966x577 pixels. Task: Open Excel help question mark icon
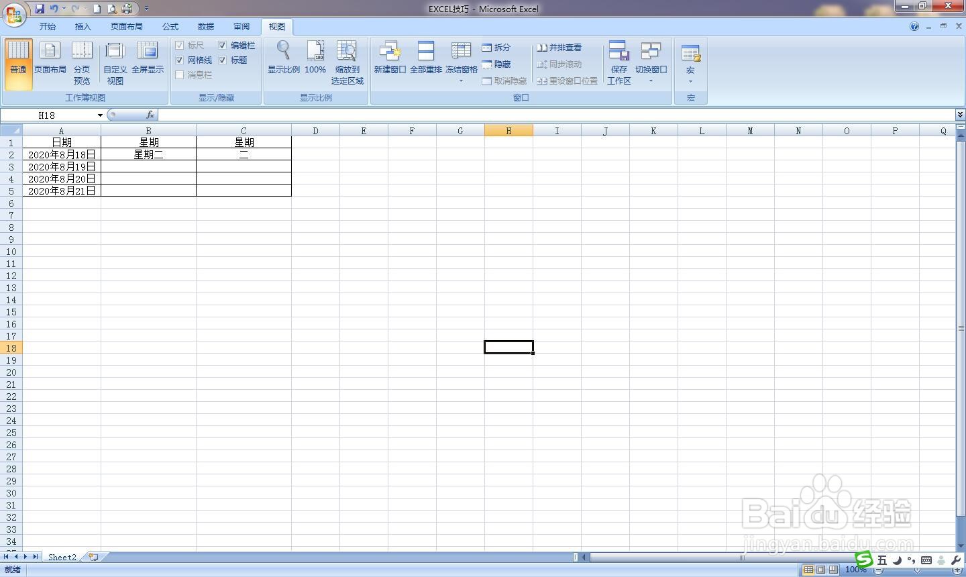pos(914,26)
